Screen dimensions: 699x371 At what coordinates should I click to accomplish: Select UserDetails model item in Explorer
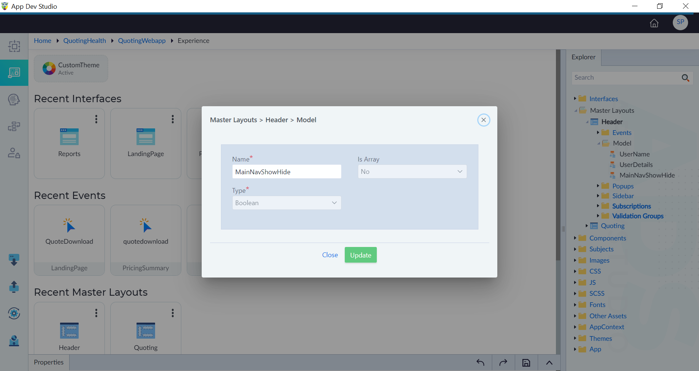pyautogui.click(x=636, y=165)
